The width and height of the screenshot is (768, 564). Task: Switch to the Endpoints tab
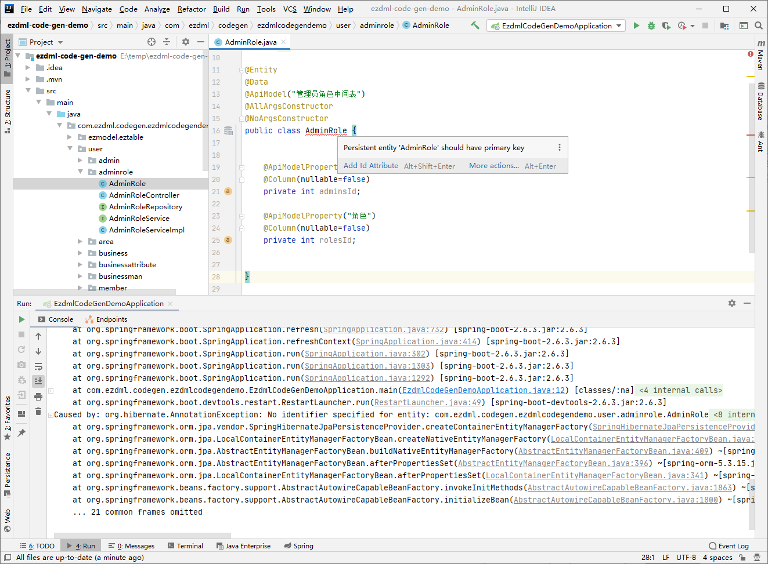(106, 319)
